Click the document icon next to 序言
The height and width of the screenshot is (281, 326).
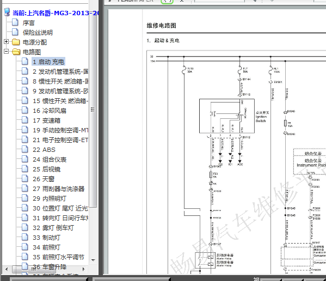(x=15, y=22)
